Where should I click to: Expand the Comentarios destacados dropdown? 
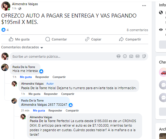pyautogui.click(x=22, y=47)
